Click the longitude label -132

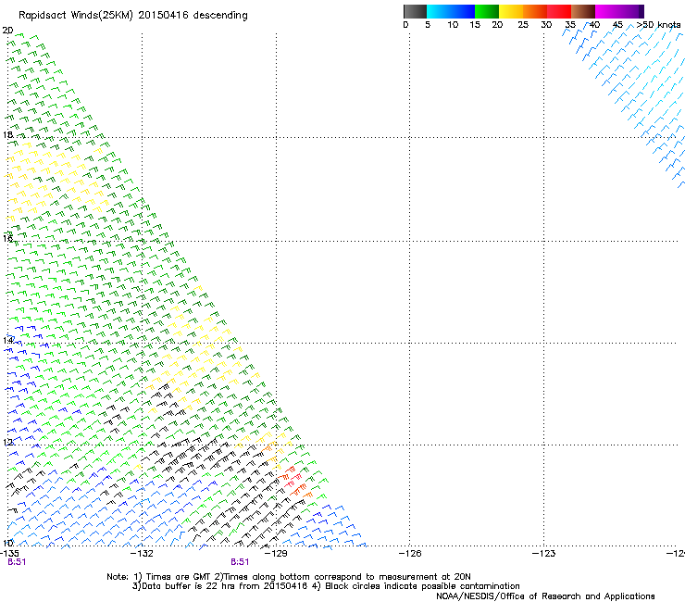coord(142,554)
